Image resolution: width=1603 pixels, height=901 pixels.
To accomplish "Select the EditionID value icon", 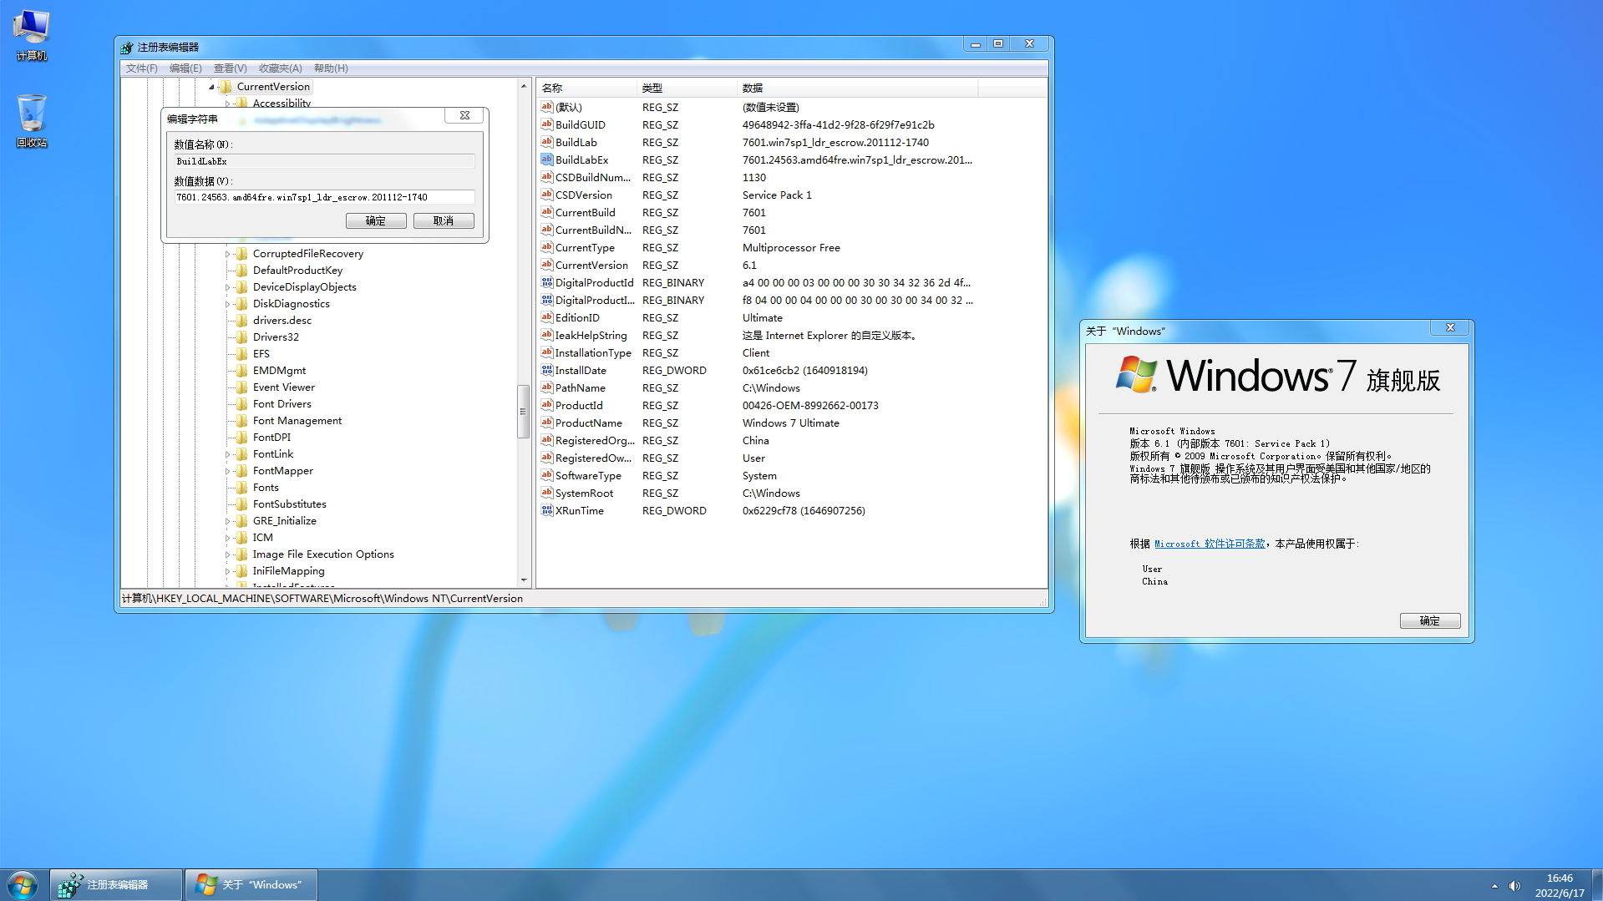I will (x=547, y=317).
